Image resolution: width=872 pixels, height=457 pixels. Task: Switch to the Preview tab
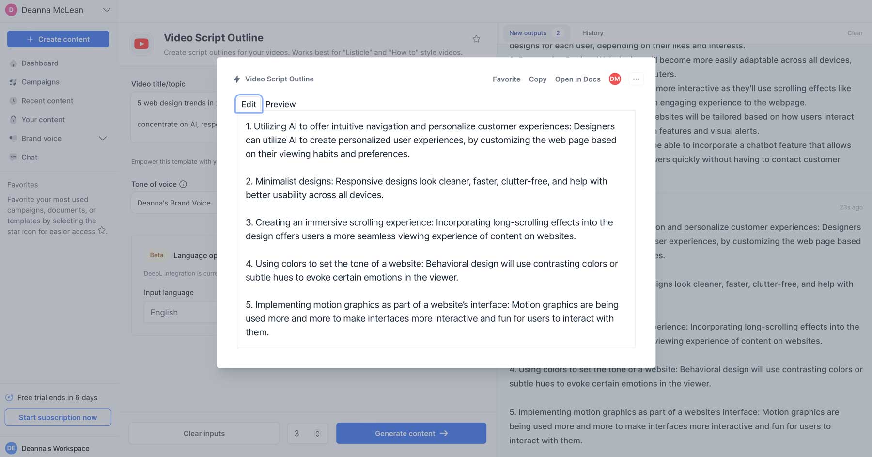click(x=280, y=104)
